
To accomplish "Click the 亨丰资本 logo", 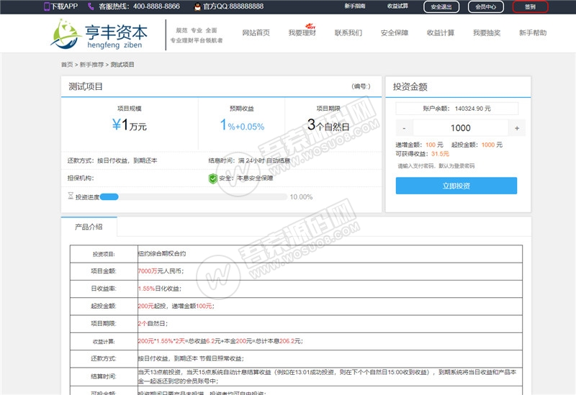I will (100, 35).
